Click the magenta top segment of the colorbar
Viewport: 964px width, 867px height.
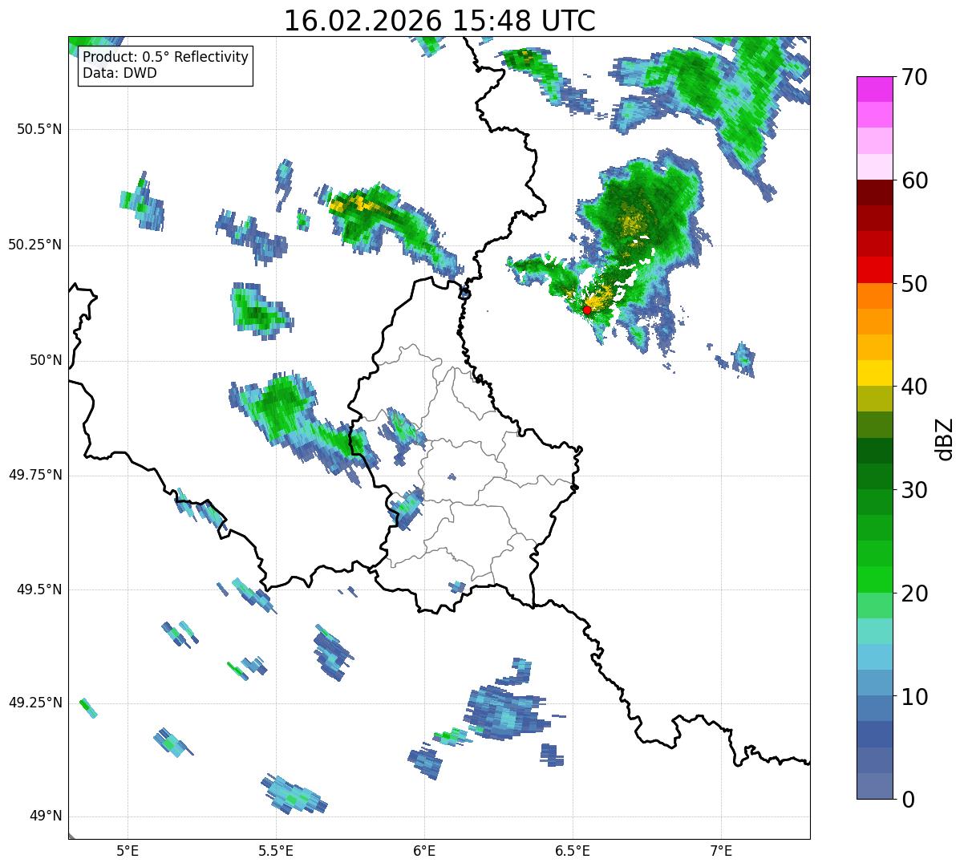coord(874,90)
